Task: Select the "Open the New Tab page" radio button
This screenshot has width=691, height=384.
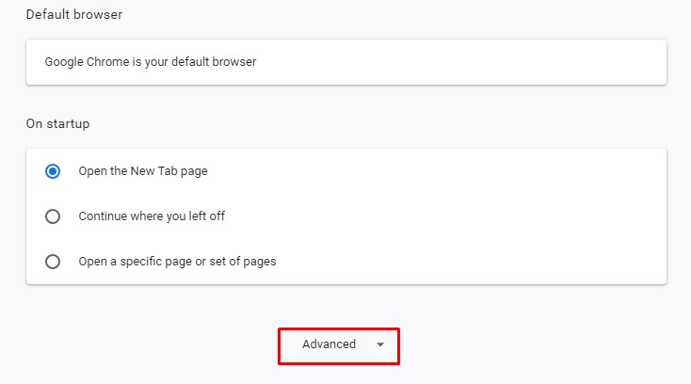Action: click(53, 171)
